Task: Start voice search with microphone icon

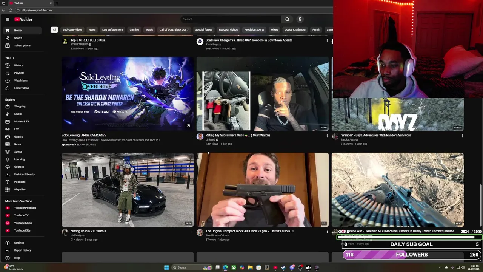Action: [300, 19]
